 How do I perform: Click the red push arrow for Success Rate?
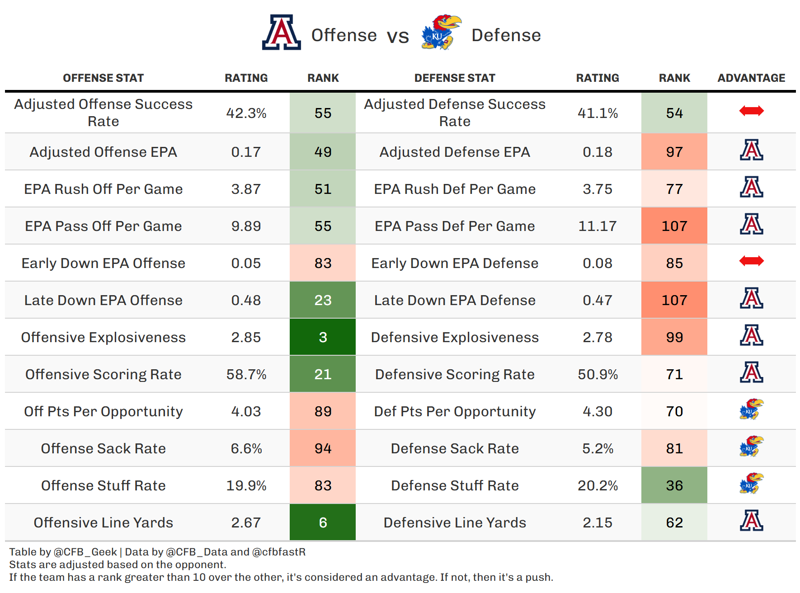pos(751,111)
